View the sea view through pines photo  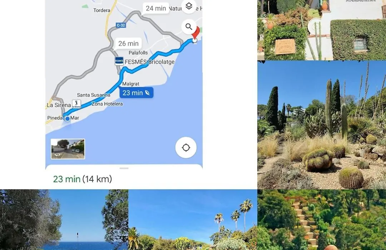click(64, 220)
